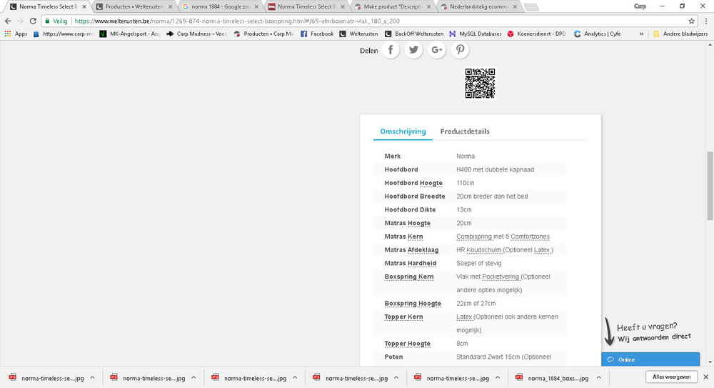Open the Productdetails tab

click(465, 131)
